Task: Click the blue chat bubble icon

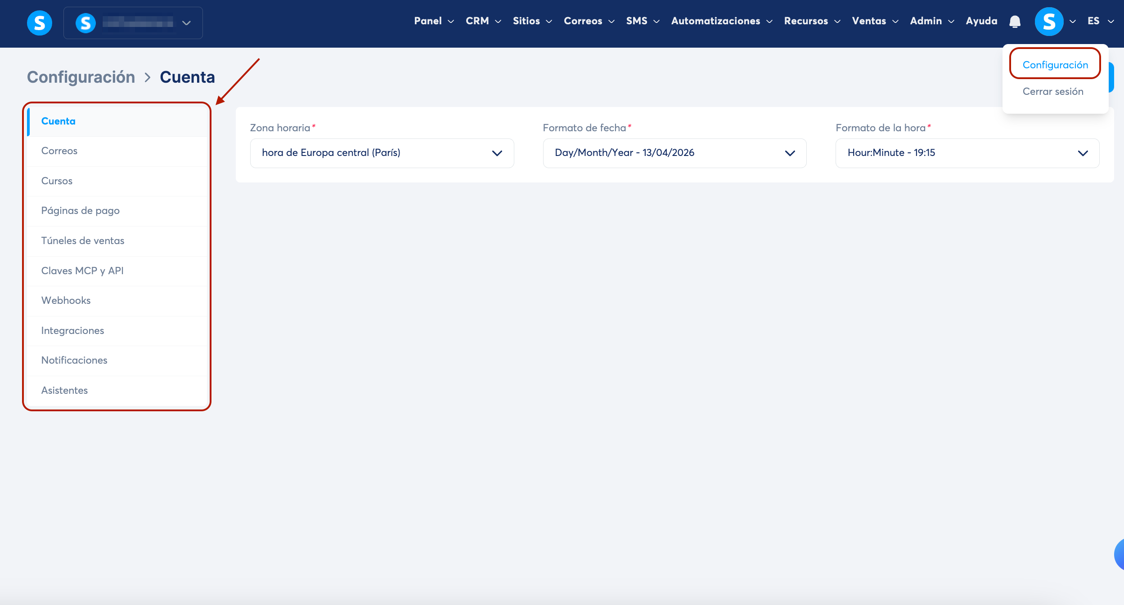Action: point(1119,554)
